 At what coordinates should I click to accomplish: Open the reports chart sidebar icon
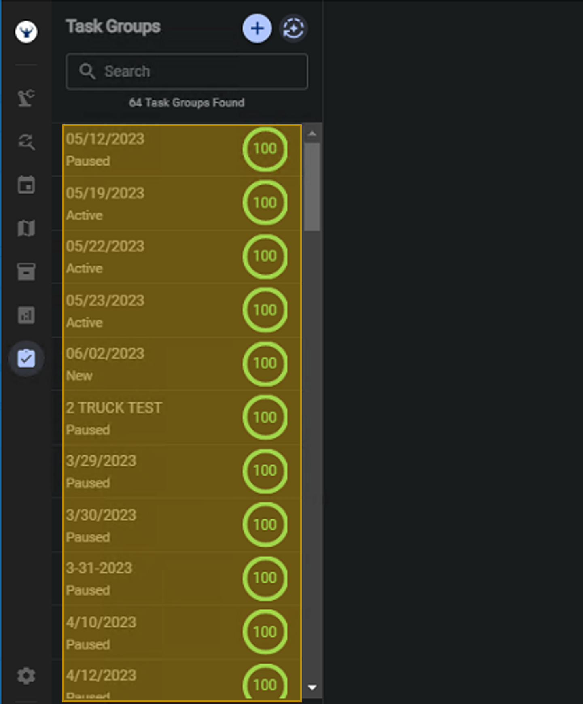coord(26,315)
